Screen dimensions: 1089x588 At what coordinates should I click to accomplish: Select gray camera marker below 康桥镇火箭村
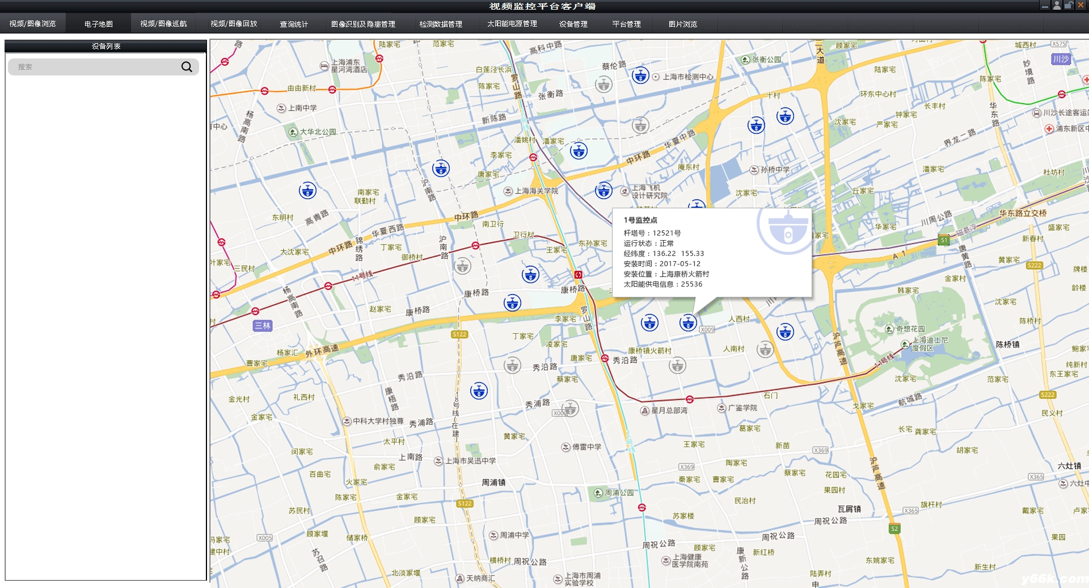[677, 365]
